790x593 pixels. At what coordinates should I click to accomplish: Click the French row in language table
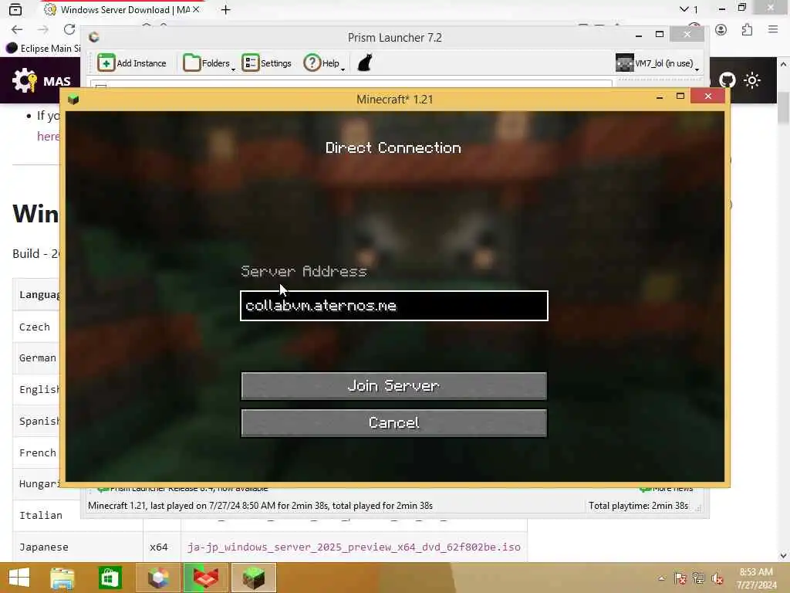[x=35, y=452]
